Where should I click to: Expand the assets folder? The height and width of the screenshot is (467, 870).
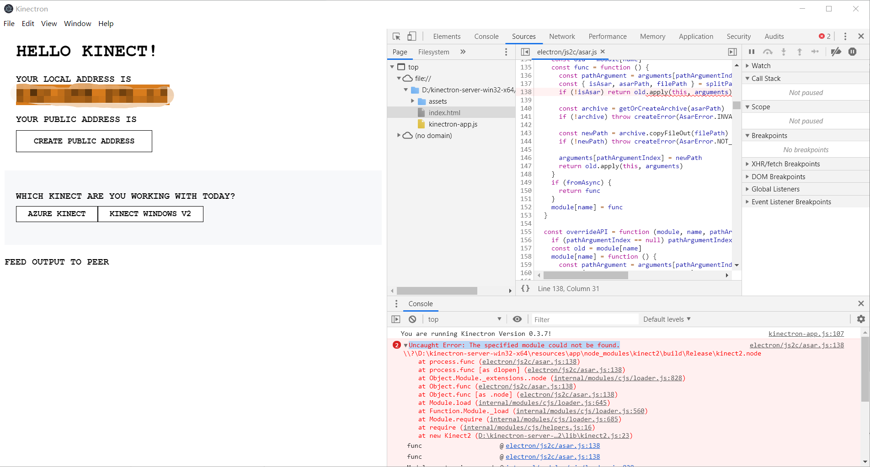coord(413,101)
